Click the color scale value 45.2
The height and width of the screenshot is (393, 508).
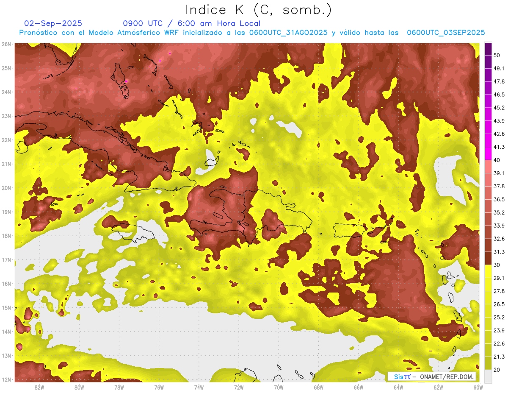pyautogui.click(x=499, y=108)
